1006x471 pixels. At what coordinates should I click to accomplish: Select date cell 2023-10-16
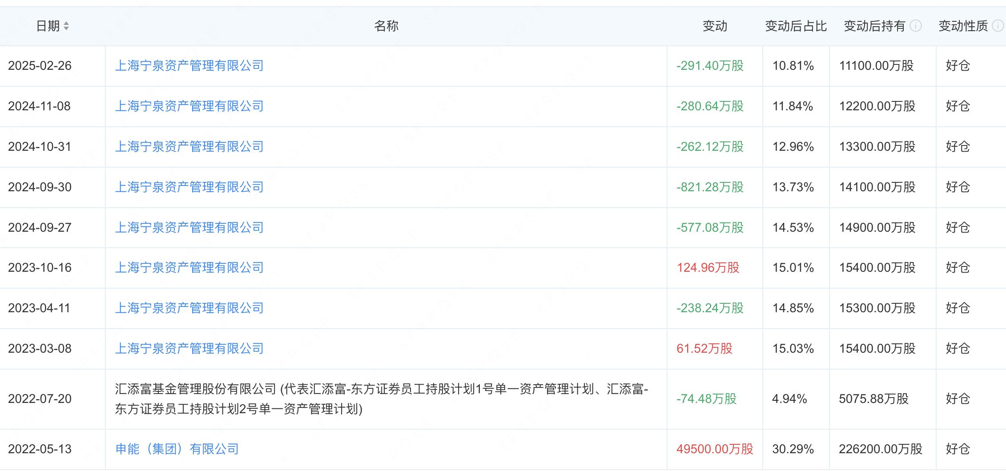(40, 268)
